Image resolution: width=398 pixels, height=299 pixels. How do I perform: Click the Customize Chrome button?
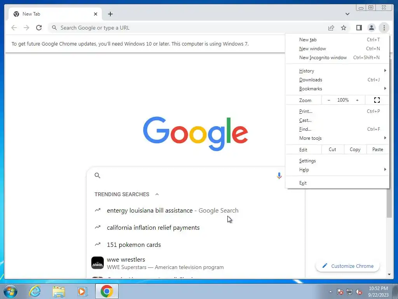(348, 266)
